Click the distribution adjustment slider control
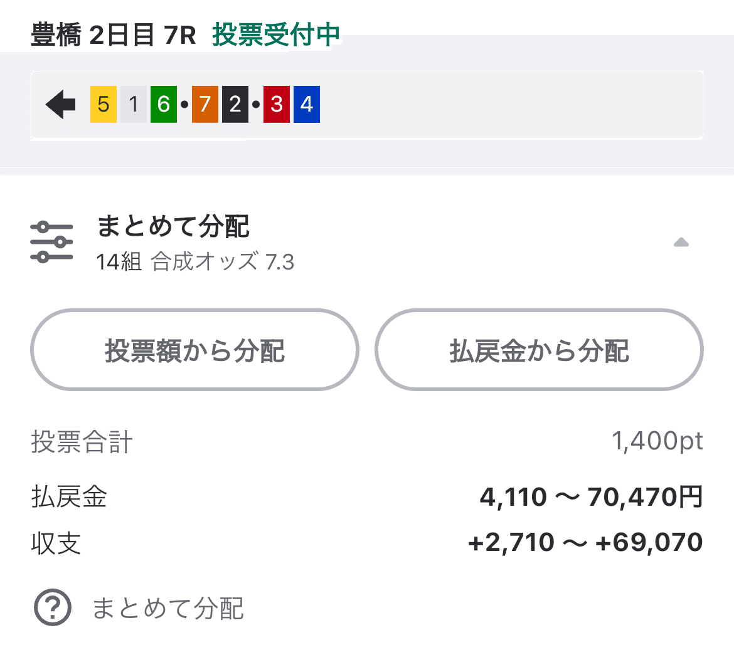The image size is (734, 665). 53,241
